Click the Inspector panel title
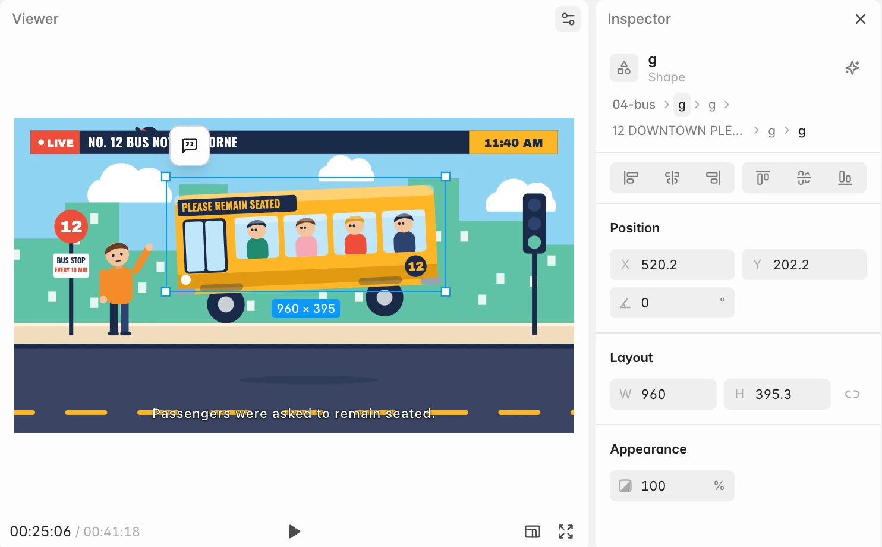Viewport: 882px width, 547px height. [639, 19]
